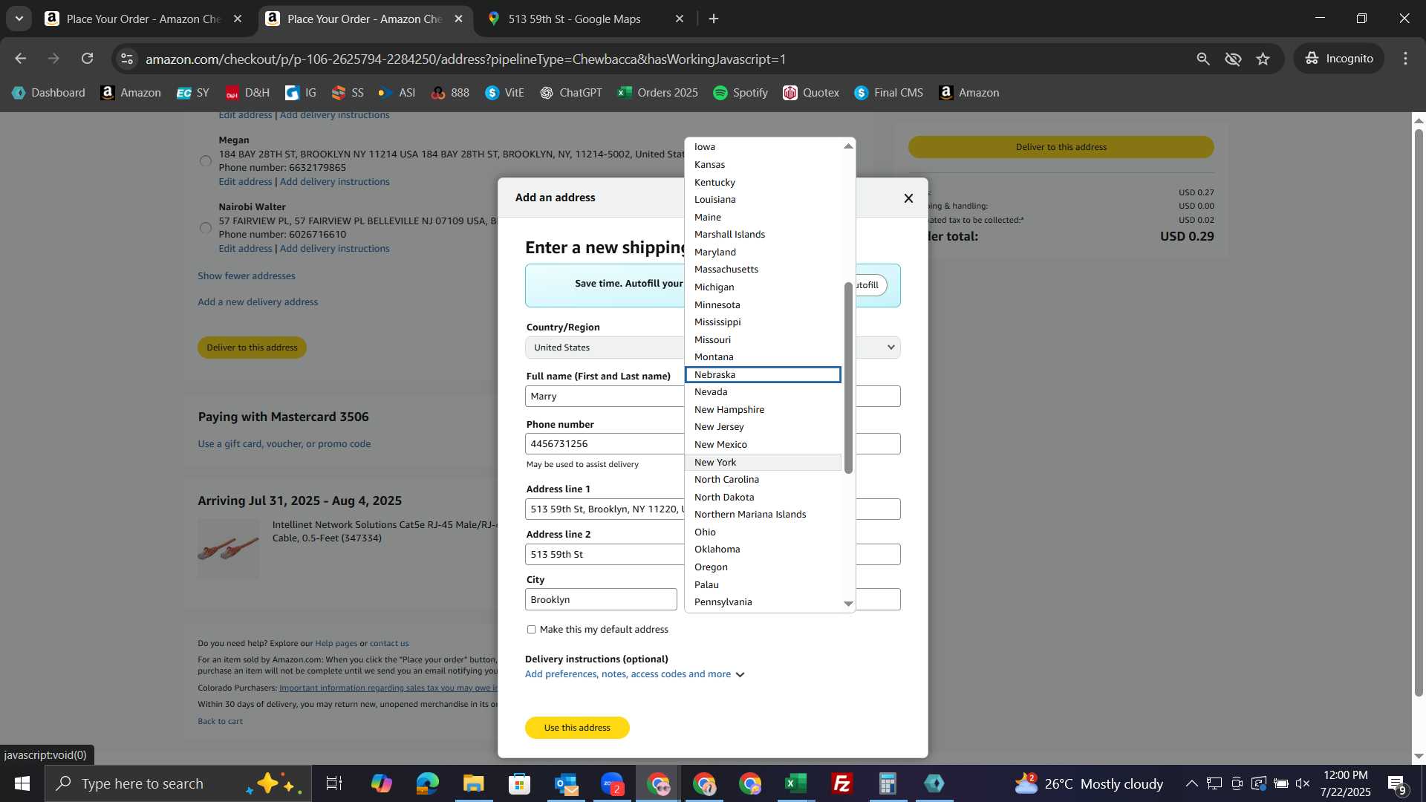Go back to the previous page
This screenshot has height=802, width=1426.
click(x=20, y=59)
